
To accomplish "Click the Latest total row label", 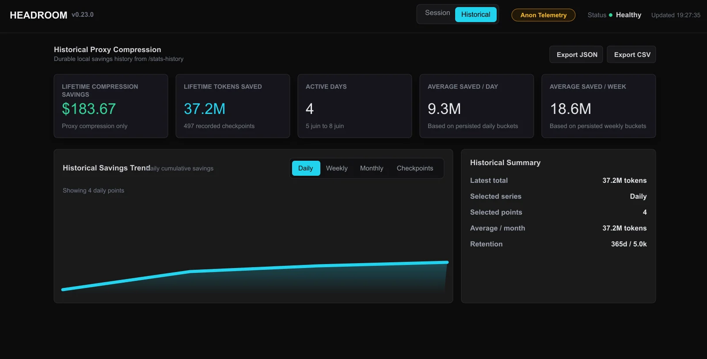I will [x=489, y=180].
